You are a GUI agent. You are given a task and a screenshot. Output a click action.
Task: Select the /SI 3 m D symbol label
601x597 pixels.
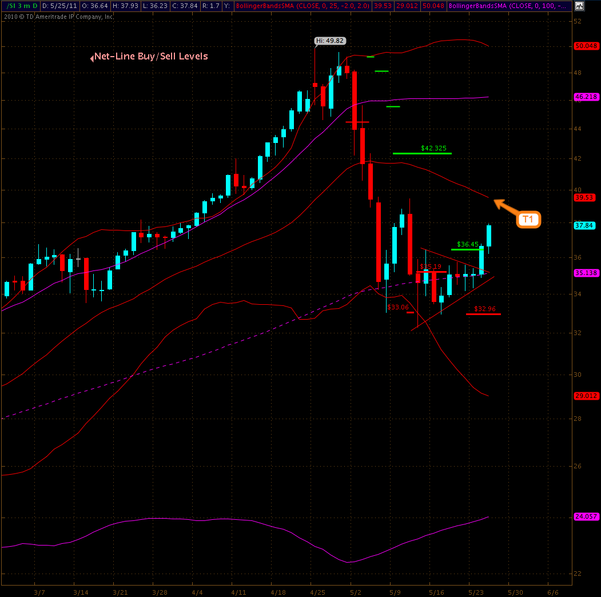click(x=20, y=6)
